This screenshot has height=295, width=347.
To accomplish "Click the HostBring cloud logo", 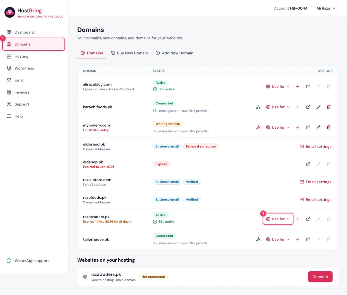I will [x=10, y=12].
